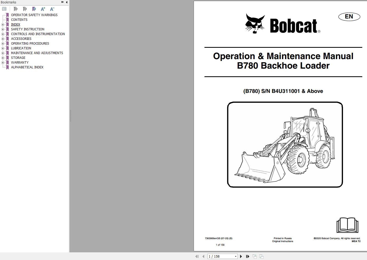
Task: Click the Bobcat logo on the cover
Action: tap(283, 24)
